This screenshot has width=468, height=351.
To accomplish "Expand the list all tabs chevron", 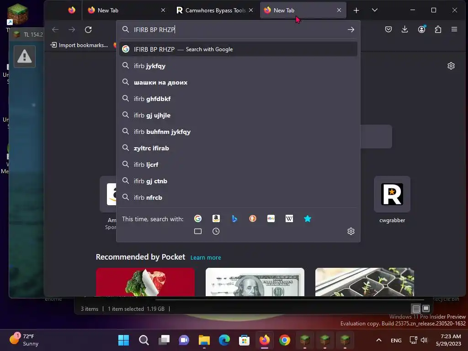I will coord(375,10).
